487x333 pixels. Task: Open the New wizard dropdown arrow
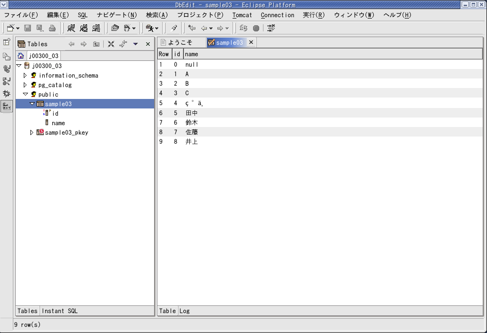pos(18,29)
